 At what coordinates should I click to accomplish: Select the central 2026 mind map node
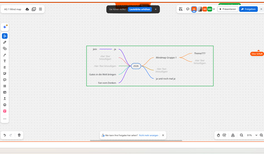pyautogui.click(x=136, y=66)
